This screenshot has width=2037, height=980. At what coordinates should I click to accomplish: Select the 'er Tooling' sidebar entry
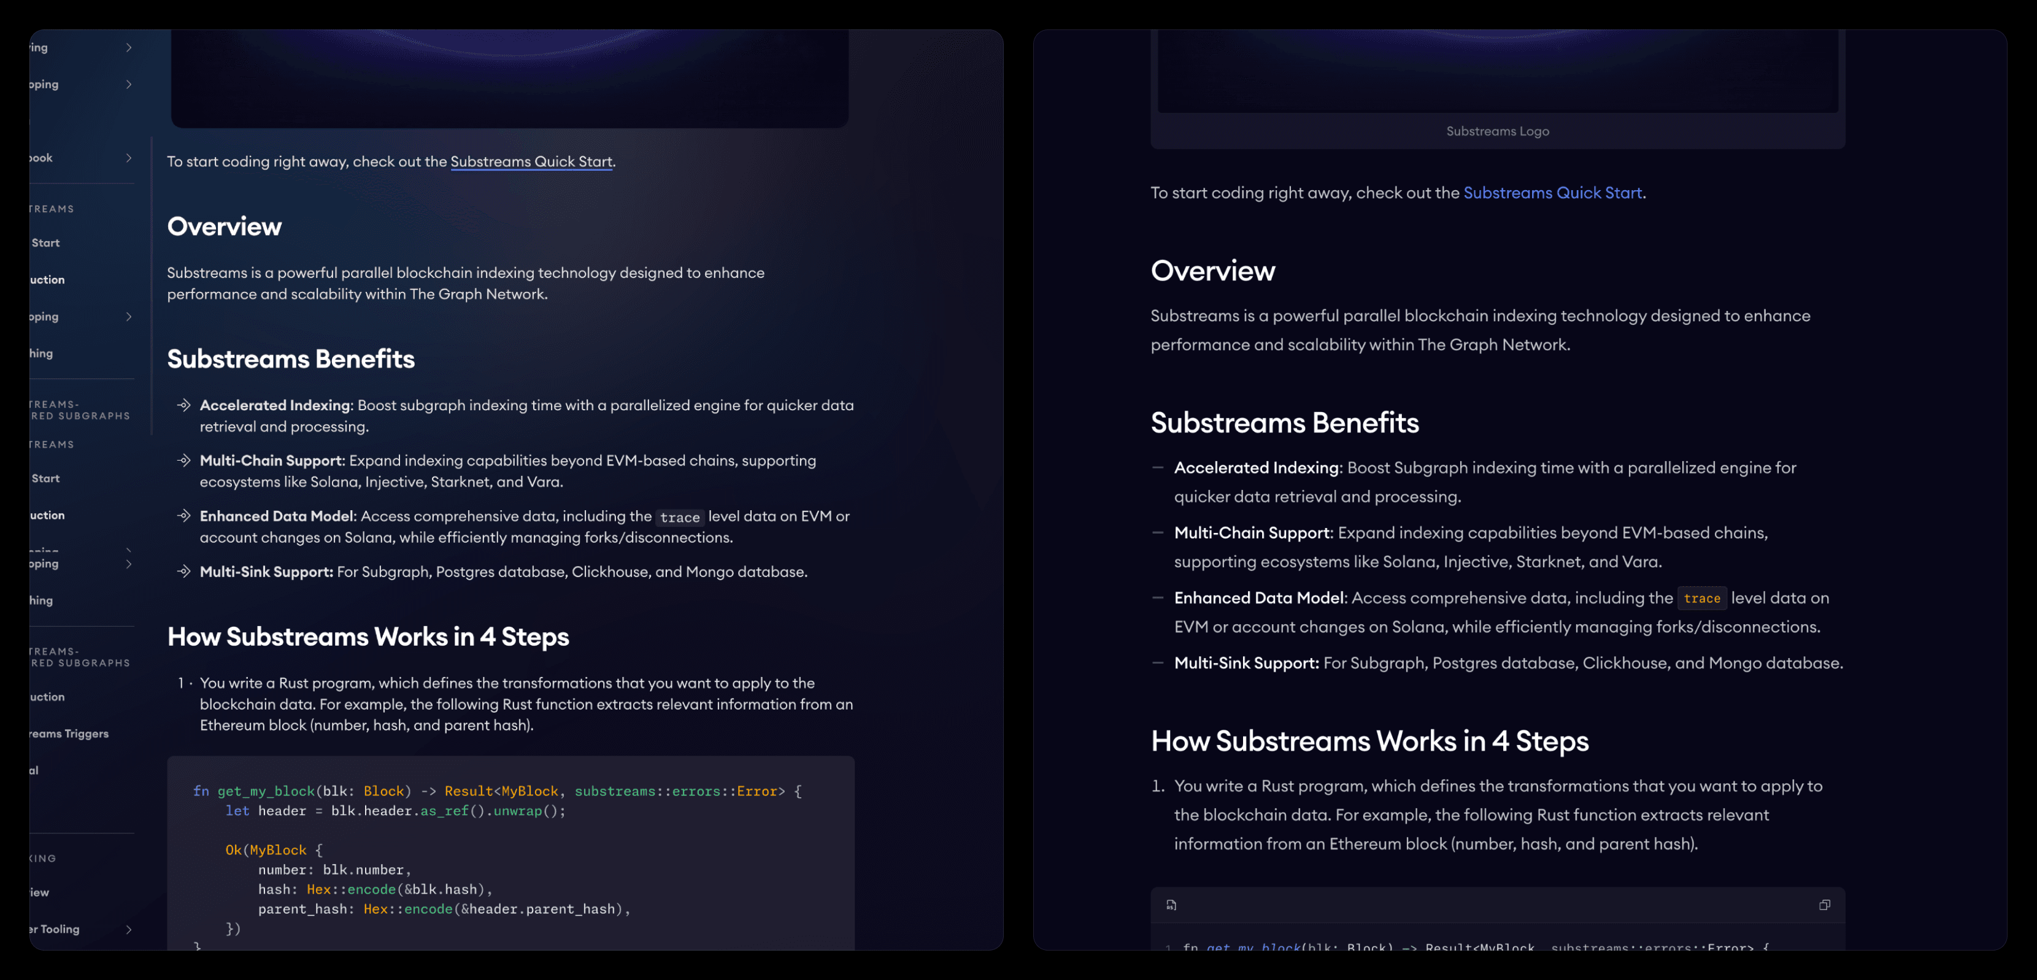[55, 930]
